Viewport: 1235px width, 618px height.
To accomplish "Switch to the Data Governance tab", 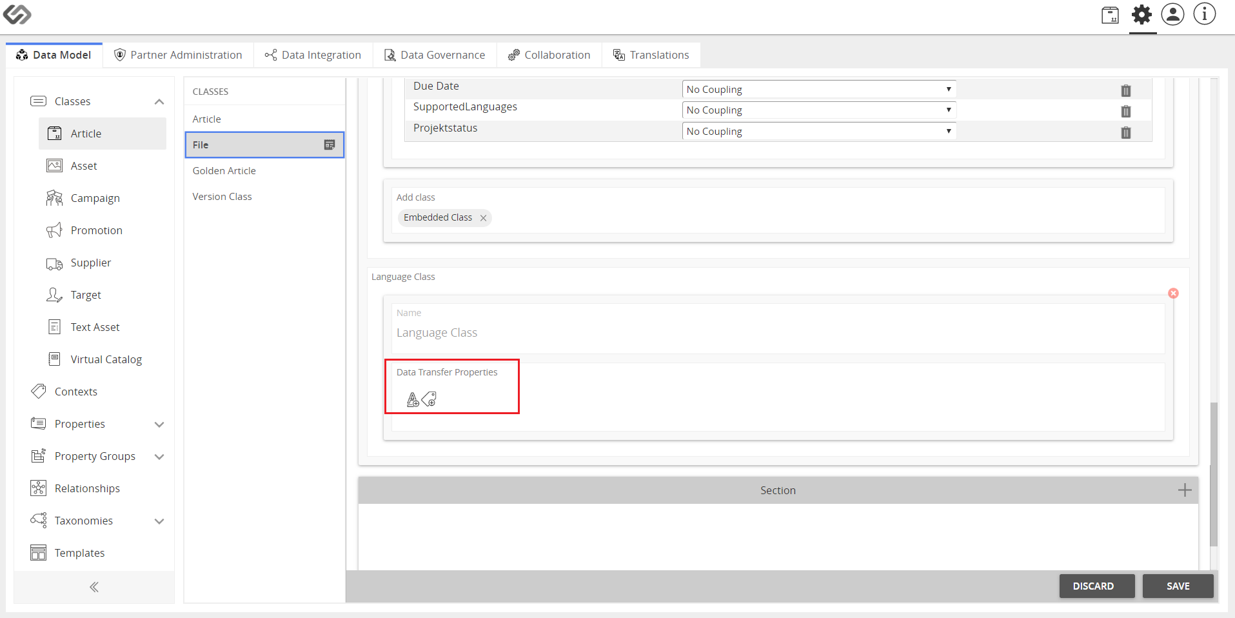I will [435, 55].
